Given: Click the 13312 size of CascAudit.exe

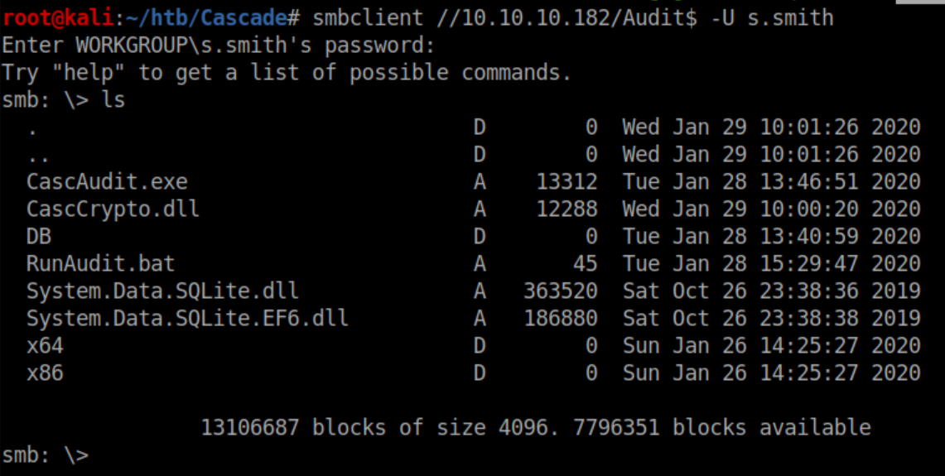Looking at the screenshot, I should coord(567,182).
